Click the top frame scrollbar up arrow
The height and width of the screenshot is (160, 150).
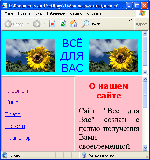pyautogui.click(x=145, y=33)
